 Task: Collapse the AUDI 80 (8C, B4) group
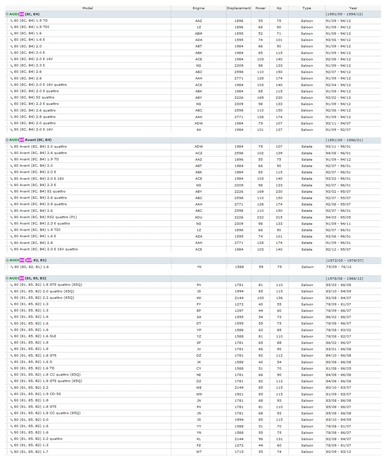(7, 14)
